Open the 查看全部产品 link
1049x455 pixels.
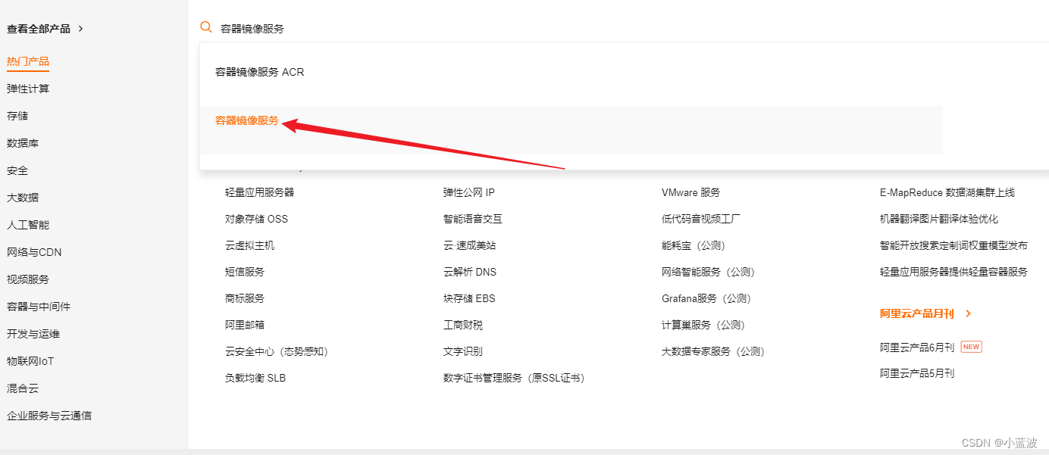[x=39, y=29]
